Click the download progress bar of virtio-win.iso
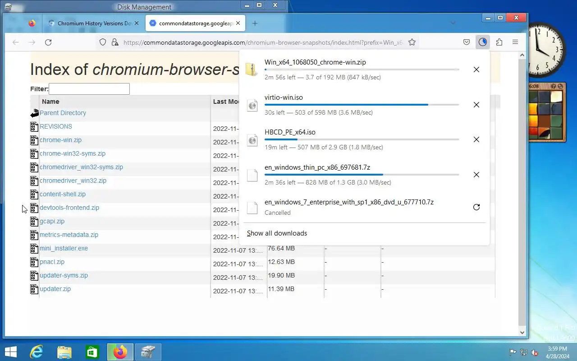This screenshot has height=361, width=577. 362,105
